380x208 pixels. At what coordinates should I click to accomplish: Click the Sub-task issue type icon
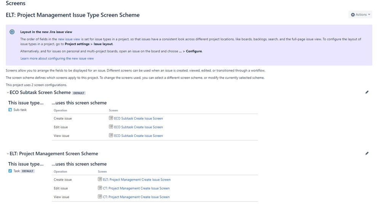[10, 110]
